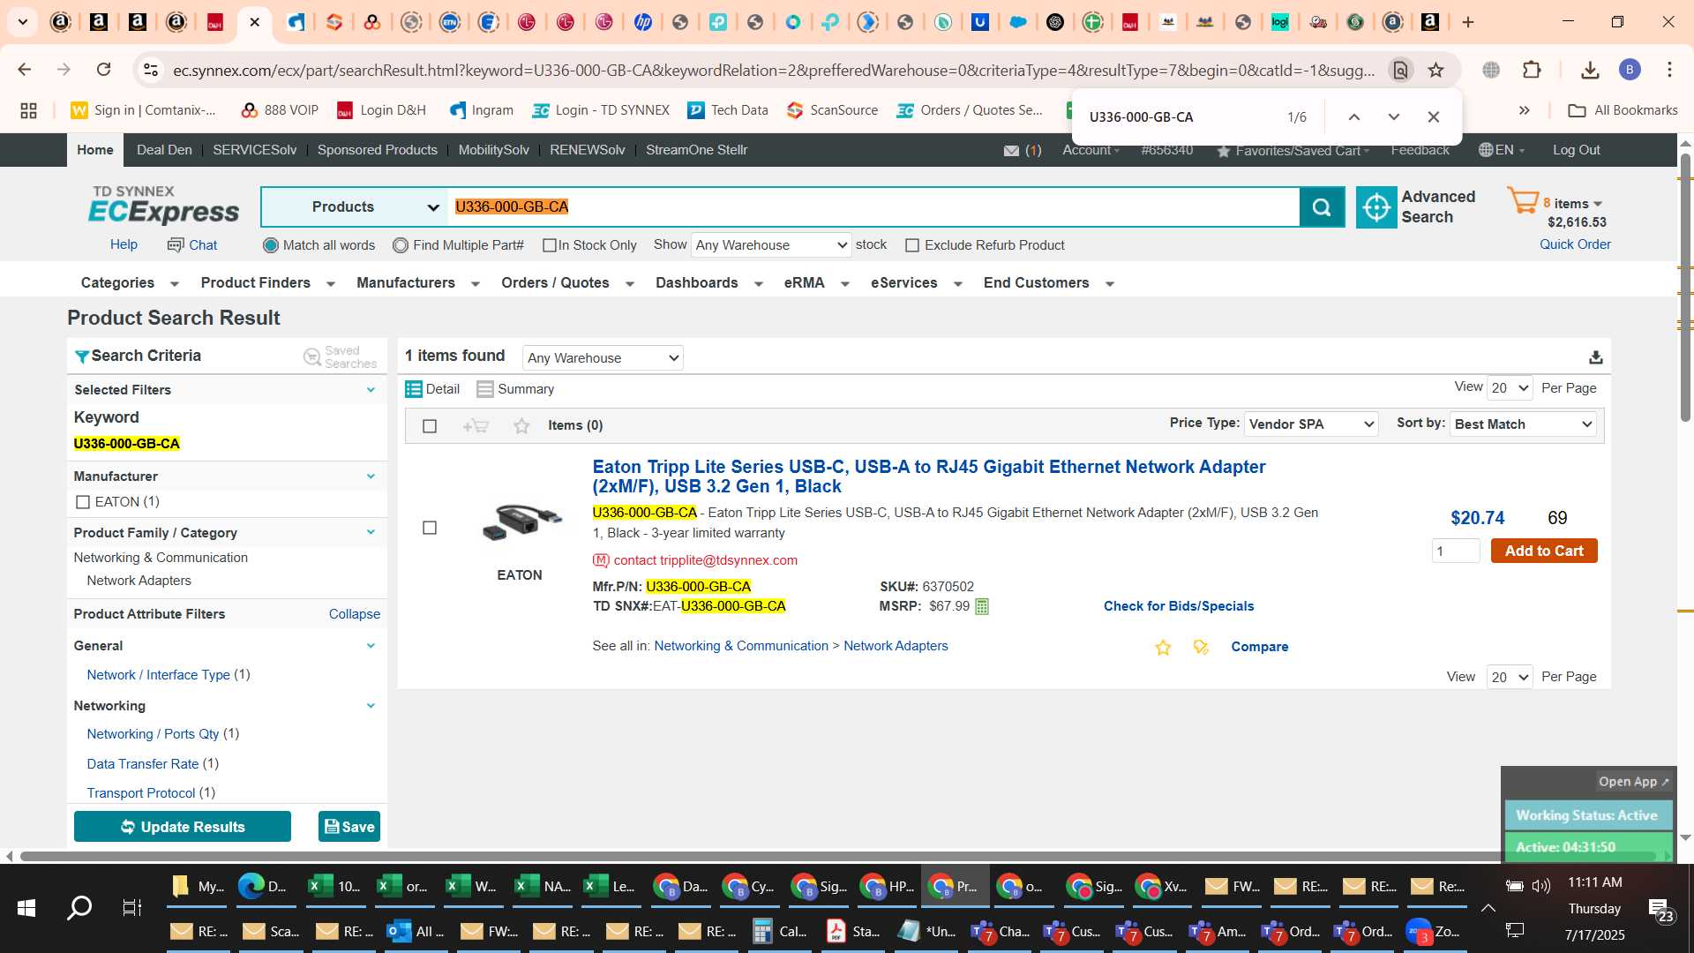Expand cart items dropdown arrow

coord(1598,204)
